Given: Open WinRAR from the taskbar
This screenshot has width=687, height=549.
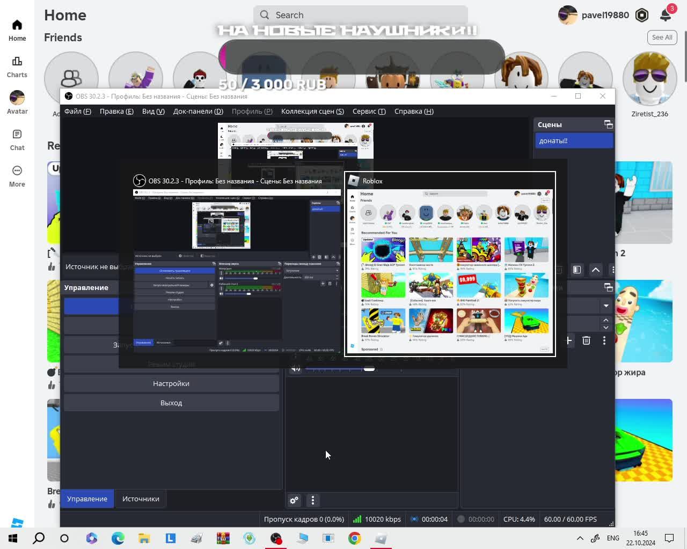Looking at the screenshot, I should click(223, 538).
